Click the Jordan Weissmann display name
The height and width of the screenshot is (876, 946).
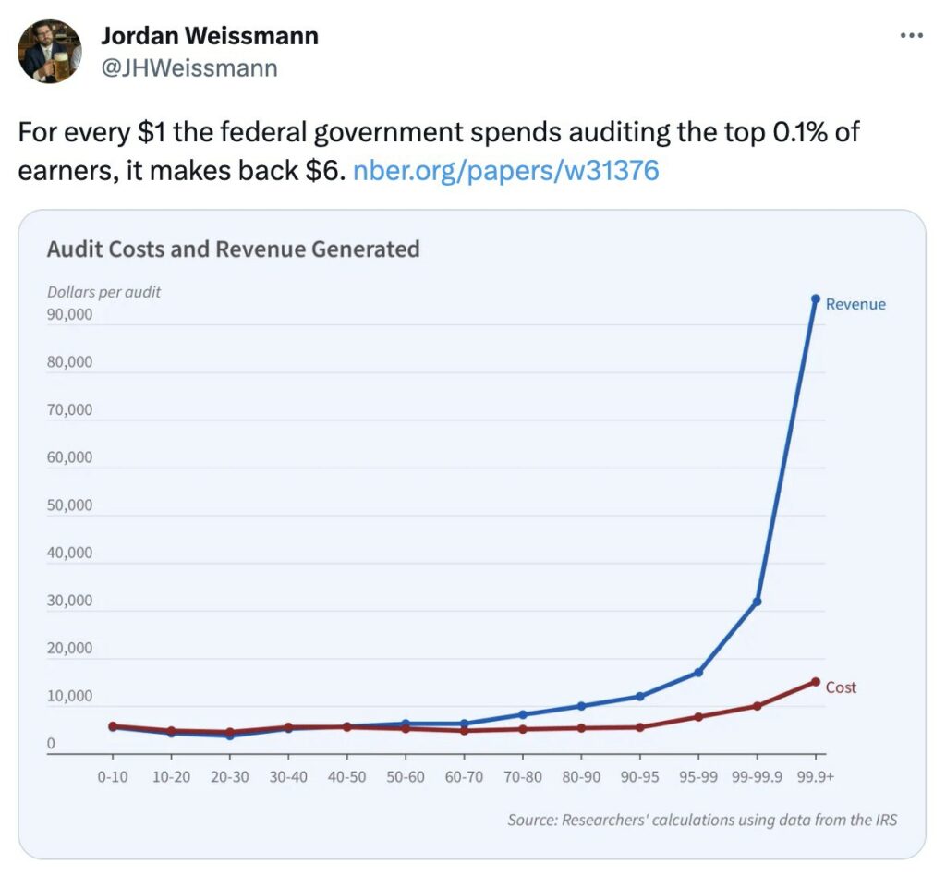tap(210, 36)
